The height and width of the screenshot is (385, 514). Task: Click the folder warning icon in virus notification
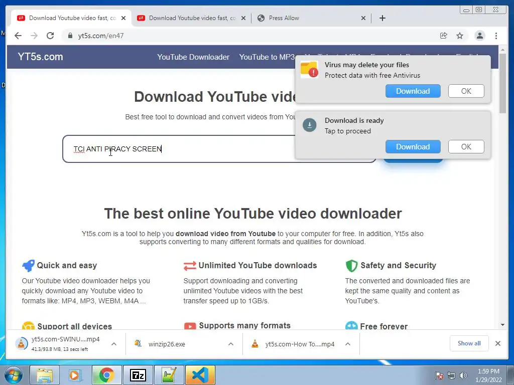pos(309,69)
